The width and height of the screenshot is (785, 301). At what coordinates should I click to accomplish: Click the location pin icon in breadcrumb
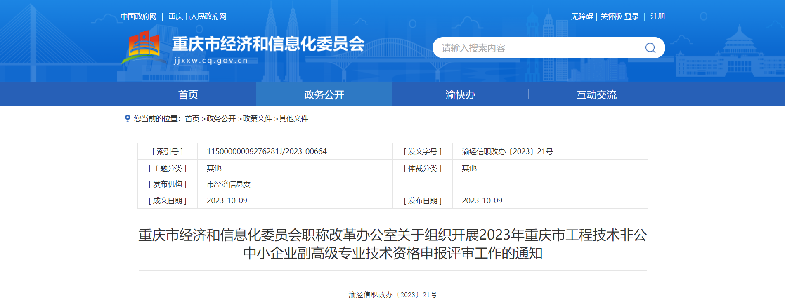128,118
